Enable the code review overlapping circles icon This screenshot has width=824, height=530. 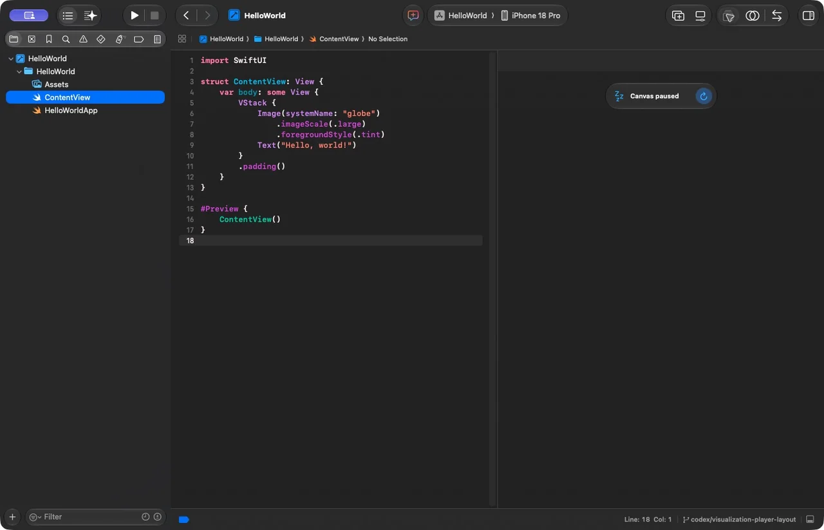click(x=753, y=15)
